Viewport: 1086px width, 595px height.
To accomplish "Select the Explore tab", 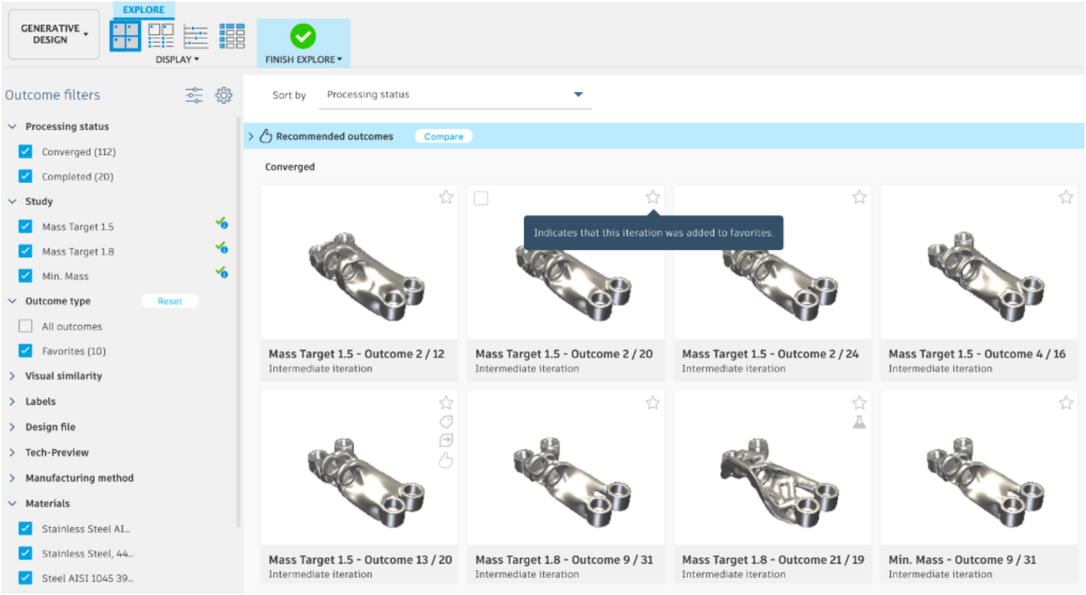I will [143, 11].
